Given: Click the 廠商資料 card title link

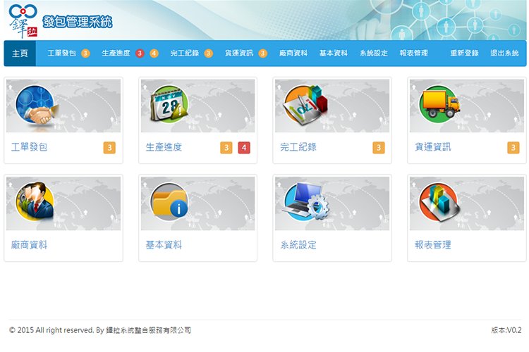Looking at the screenshot, I should pos(30,245).
